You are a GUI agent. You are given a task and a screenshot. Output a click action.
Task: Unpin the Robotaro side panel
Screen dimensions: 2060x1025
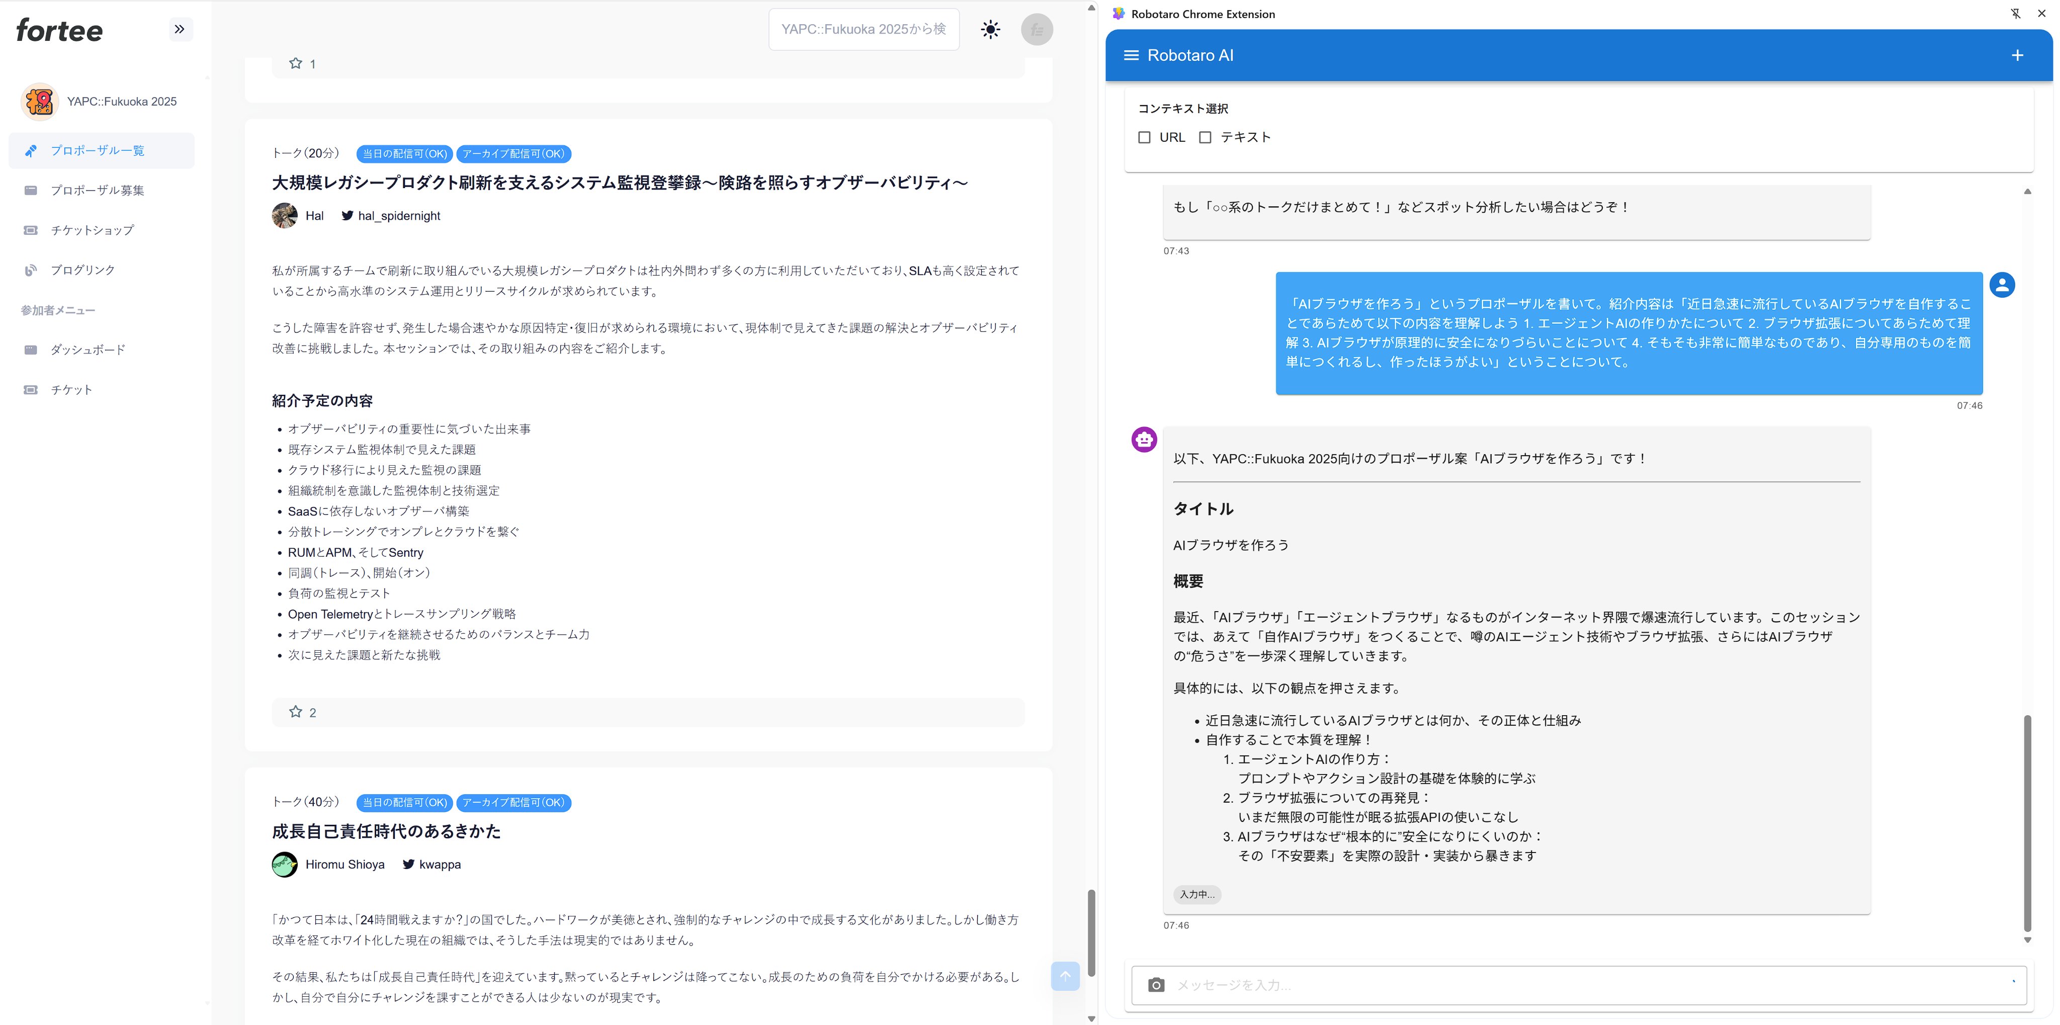pos(2015,14)
